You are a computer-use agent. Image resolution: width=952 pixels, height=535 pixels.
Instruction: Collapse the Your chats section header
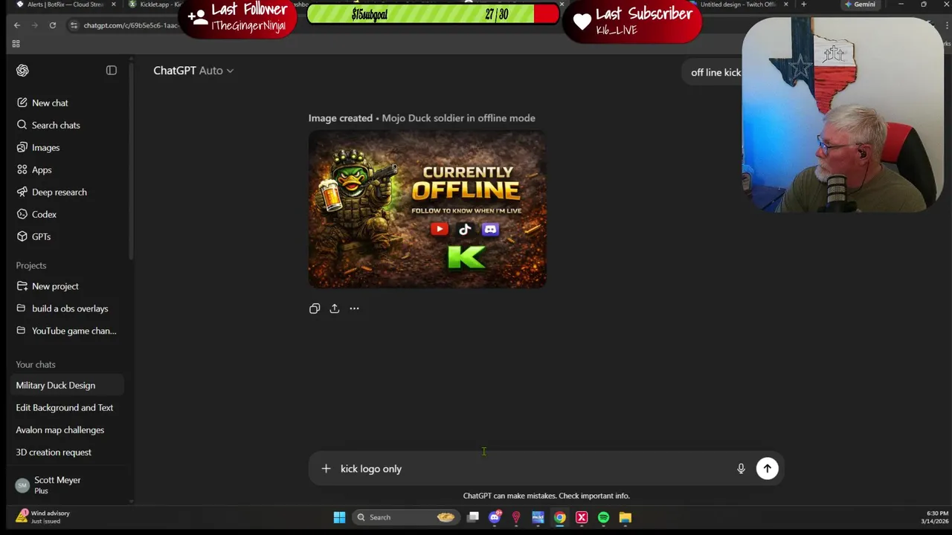click(36, 364)
